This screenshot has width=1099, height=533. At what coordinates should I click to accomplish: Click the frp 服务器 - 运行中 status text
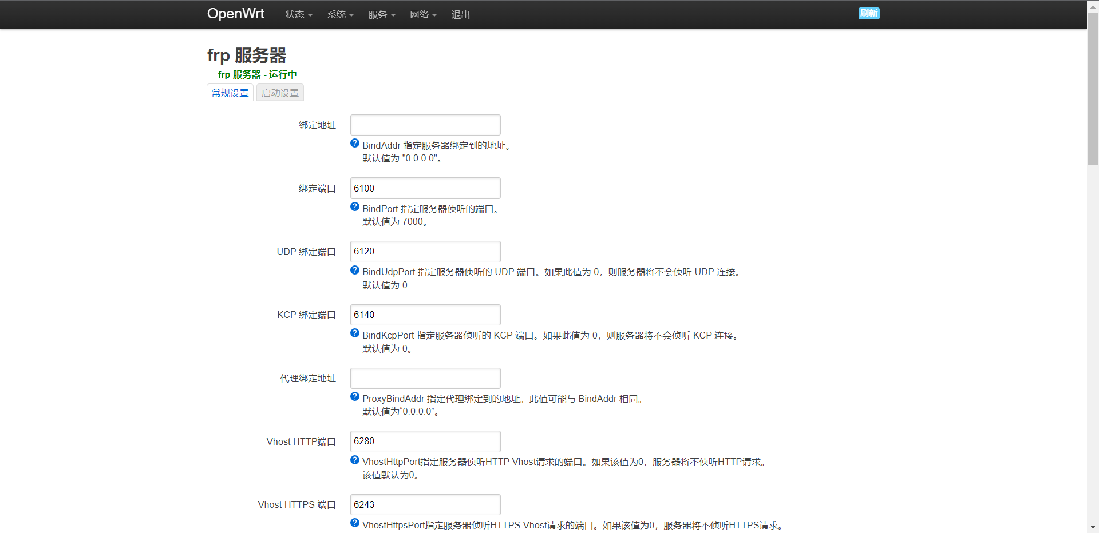click(x=257, y=74)
